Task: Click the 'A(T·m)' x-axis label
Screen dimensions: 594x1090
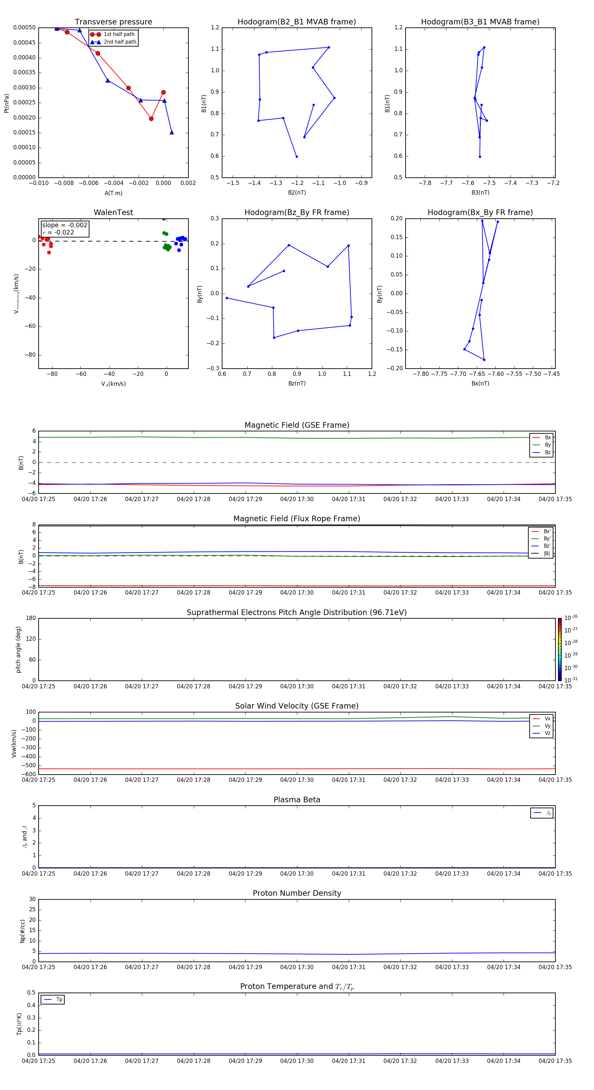Action: click(113, 193)
